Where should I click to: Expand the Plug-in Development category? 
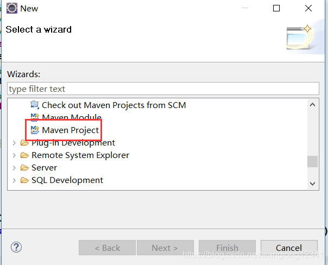click(14, 143)
